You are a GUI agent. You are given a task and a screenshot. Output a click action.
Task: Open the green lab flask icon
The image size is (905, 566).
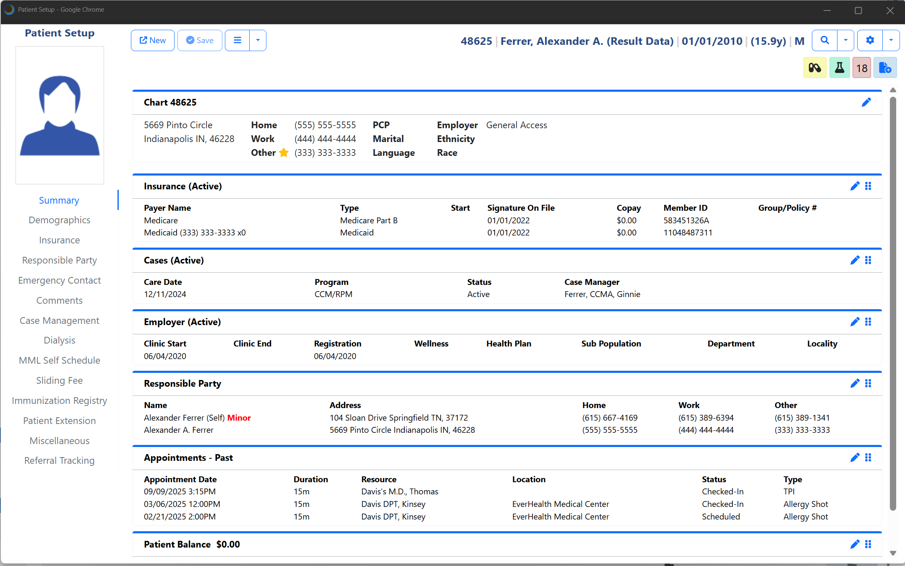click(839, 68)
